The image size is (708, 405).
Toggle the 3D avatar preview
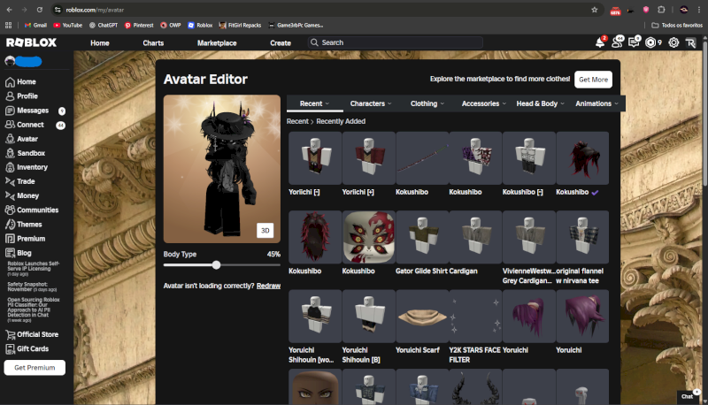265,231
